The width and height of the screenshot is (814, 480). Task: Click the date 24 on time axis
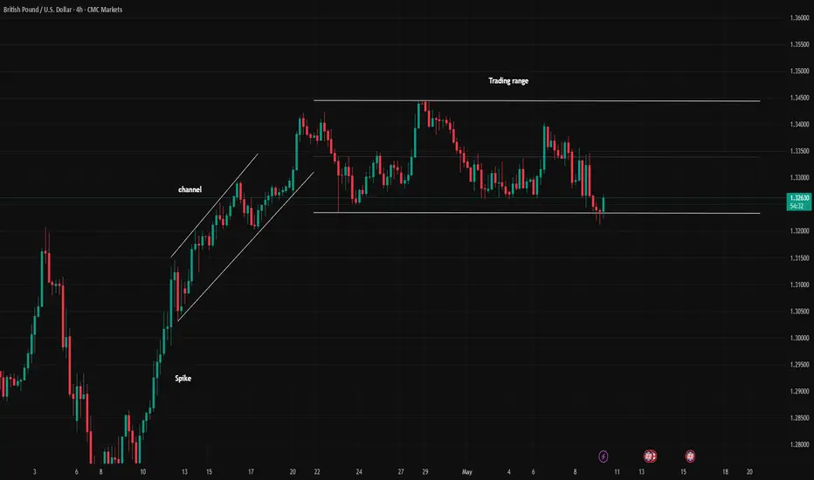(x=359, y=471)
